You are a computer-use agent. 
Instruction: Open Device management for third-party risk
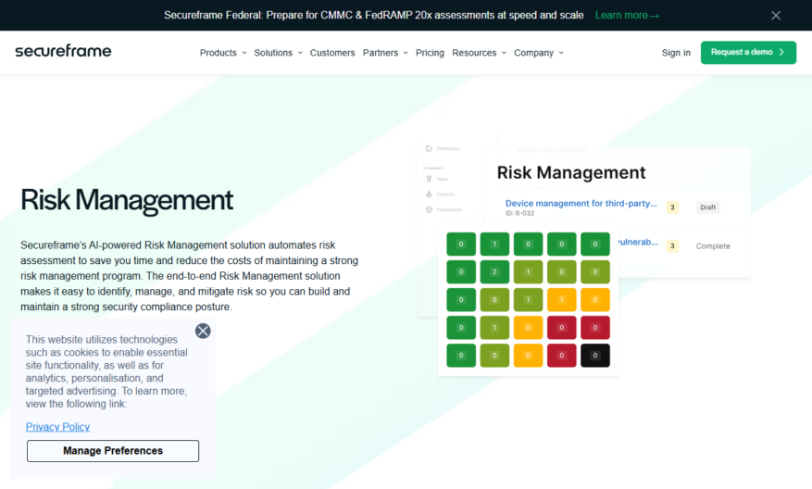click(x=581, y=203)
